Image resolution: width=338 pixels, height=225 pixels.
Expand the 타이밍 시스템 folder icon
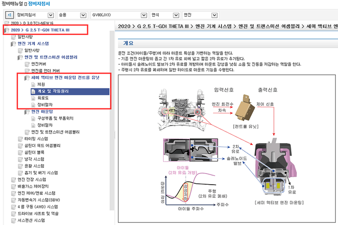[20, 139]
